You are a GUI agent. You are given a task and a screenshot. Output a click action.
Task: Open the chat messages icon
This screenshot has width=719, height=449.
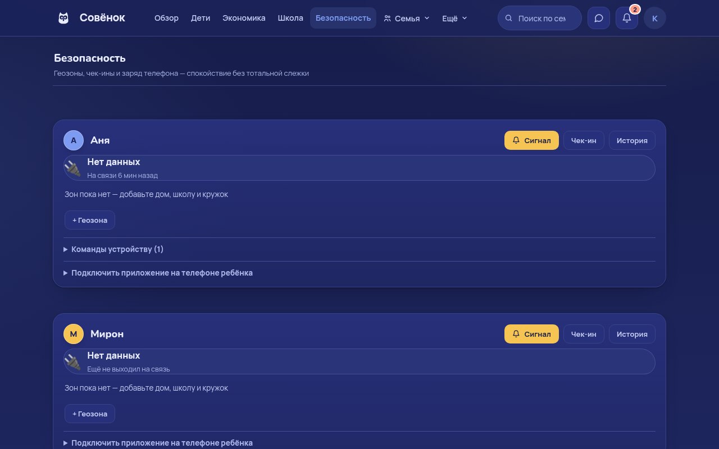pyautogui.click(x=599, y=18)
